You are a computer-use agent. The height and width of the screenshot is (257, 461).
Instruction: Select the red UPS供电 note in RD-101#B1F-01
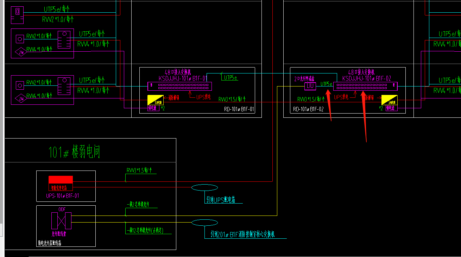(x=204, y=97)
